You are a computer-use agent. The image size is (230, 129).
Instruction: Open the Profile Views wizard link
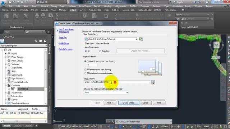[x=64, y=43]
